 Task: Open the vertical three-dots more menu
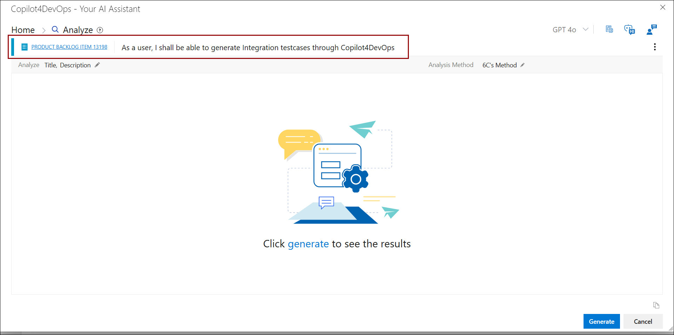click(x=655, y=47)
